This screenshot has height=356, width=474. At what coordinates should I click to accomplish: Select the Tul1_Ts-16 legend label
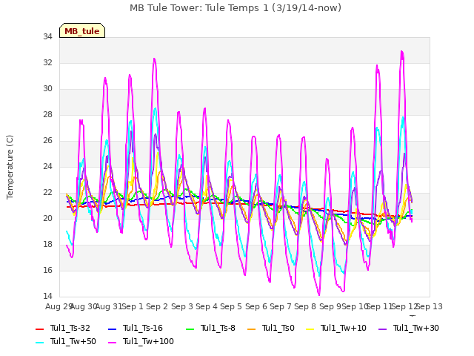click(x=143, y=328)
